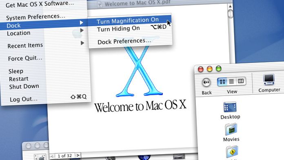Switch Finder to list view

pyautogui.click(x=231, y=81)
